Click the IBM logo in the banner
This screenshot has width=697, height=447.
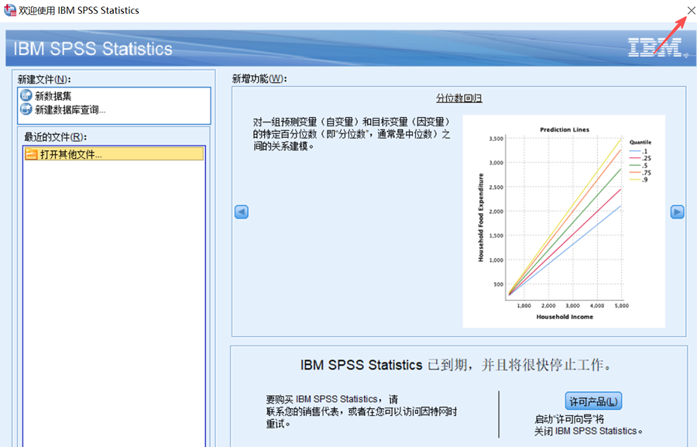point(654,47)
